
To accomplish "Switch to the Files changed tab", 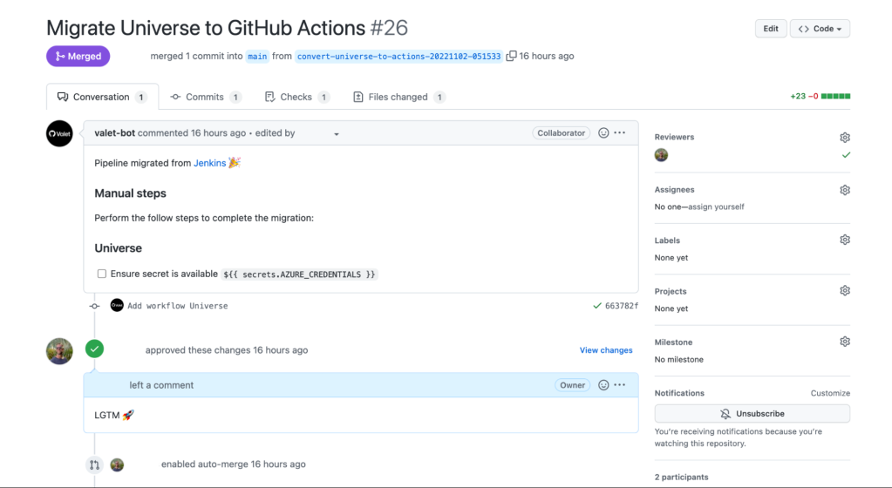I will pyautogui.click(x=399, y=97).
